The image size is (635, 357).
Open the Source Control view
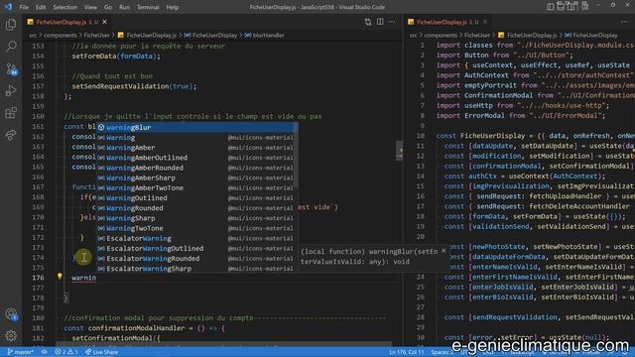click(11, 68)
